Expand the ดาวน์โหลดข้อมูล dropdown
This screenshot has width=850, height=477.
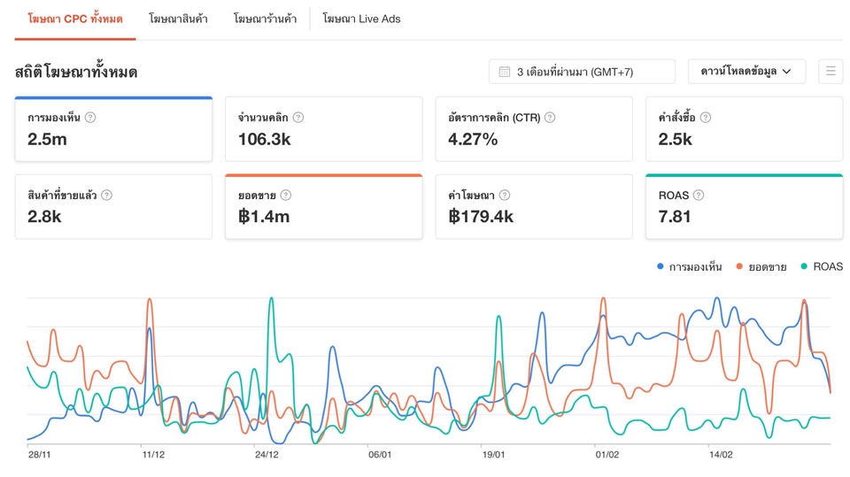[746, 72]
